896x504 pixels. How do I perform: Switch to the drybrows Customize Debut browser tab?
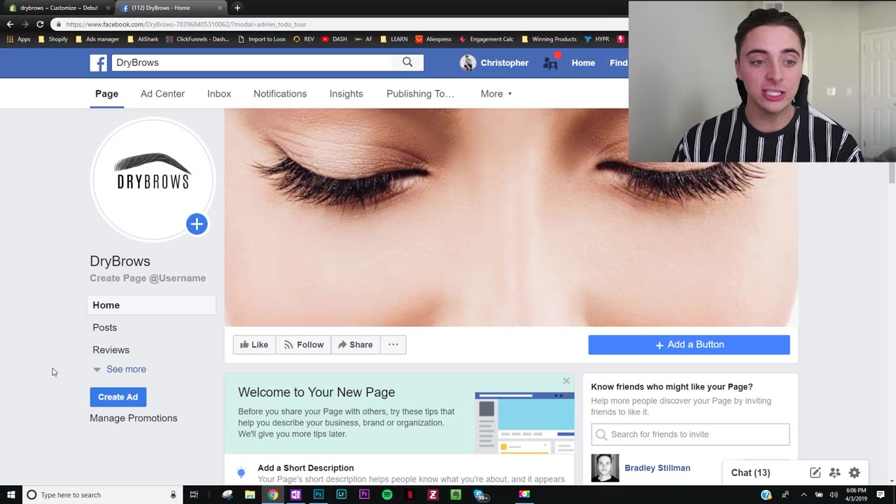pyautogui.click(x=58, y=8)
